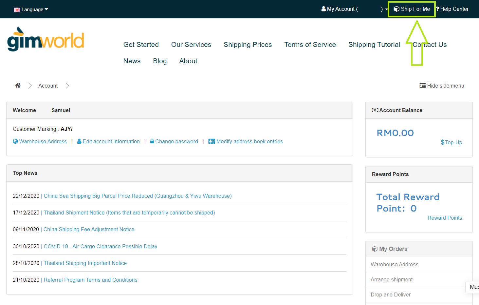
Task: Click the globe icon beside Warehouse Address
Action: click(x=15, y=141)
